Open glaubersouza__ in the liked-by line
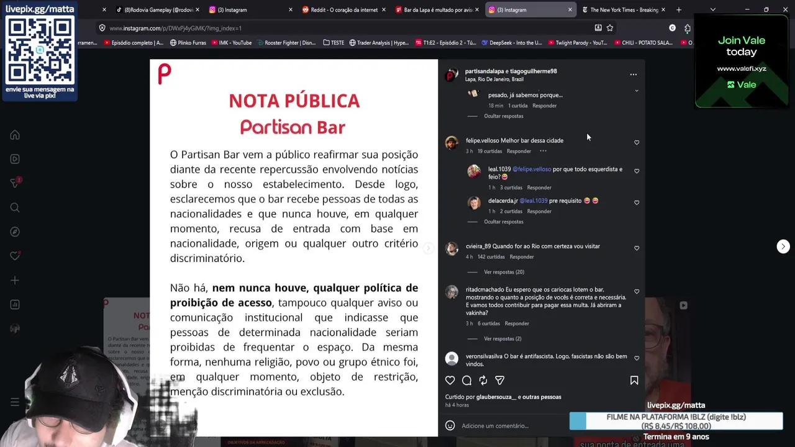Image resolution: width=795 pixels, height=447 pixels. point(496,397)
